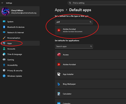Open System settings page
This screenshot has height=104, width=126.
click(x=20, y=22)
